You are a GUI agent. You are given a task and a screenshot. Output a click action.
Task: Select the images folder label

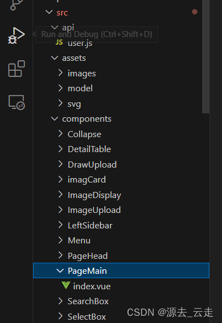tap(82, 74)
